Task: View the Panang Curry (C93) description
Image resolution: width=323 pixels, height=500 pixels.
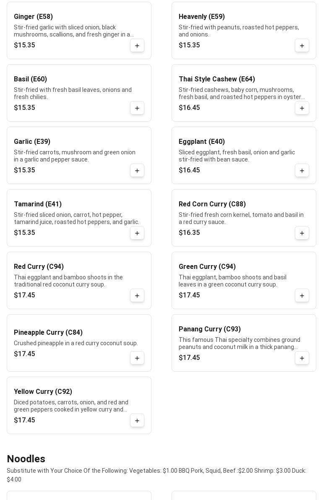Action: click(x=239, y=344)
